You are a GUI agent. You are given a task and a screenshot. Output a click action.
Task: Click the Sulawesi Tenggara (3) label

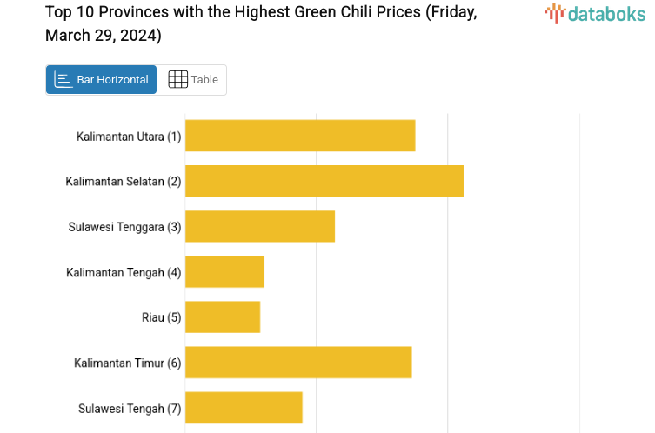(124, 227)
